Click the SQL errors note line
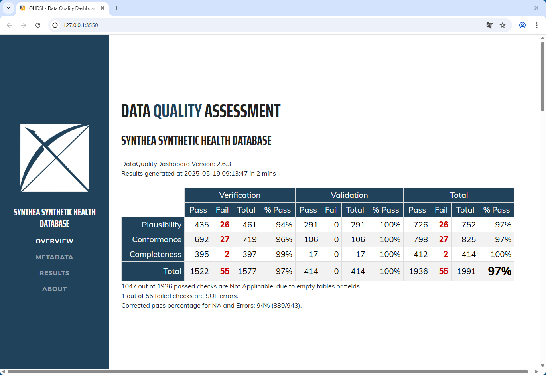This screenshot has height=375, width=546. (x=180, y=296)
